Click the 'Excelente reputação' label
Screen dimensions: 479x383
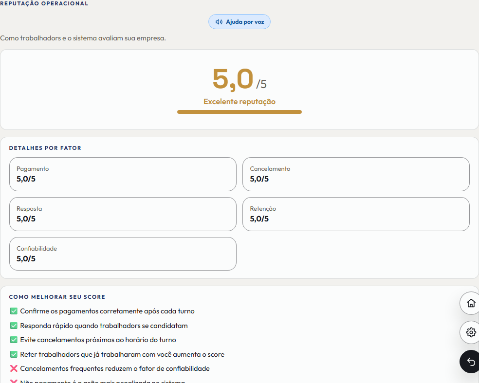(239, 101)
